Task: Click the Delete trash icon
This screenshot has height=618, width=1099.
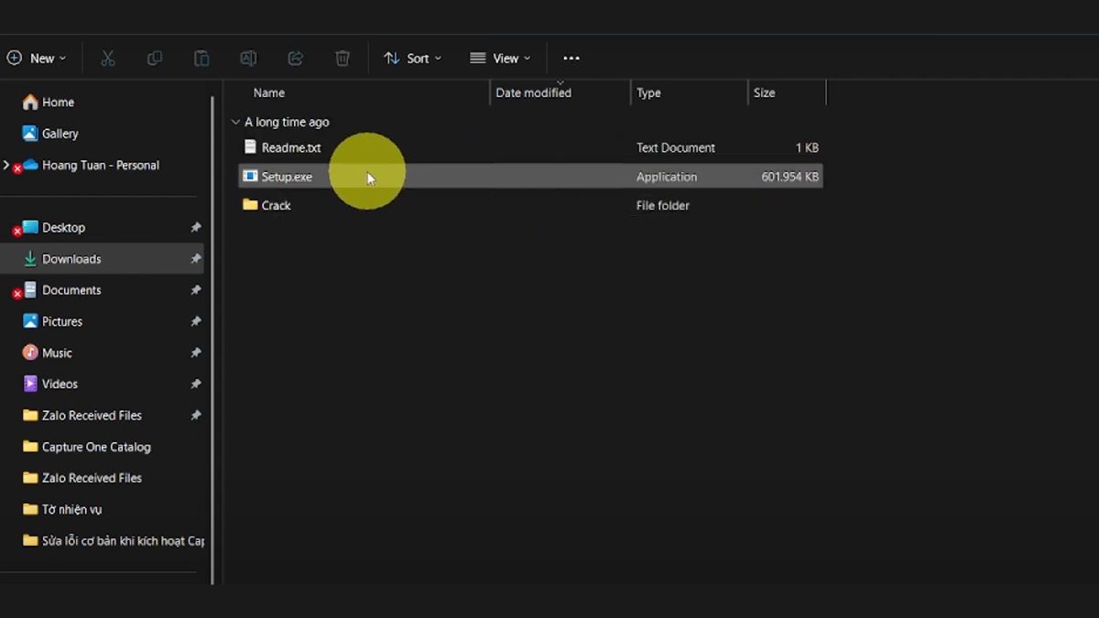Action: tap(343, 59)
